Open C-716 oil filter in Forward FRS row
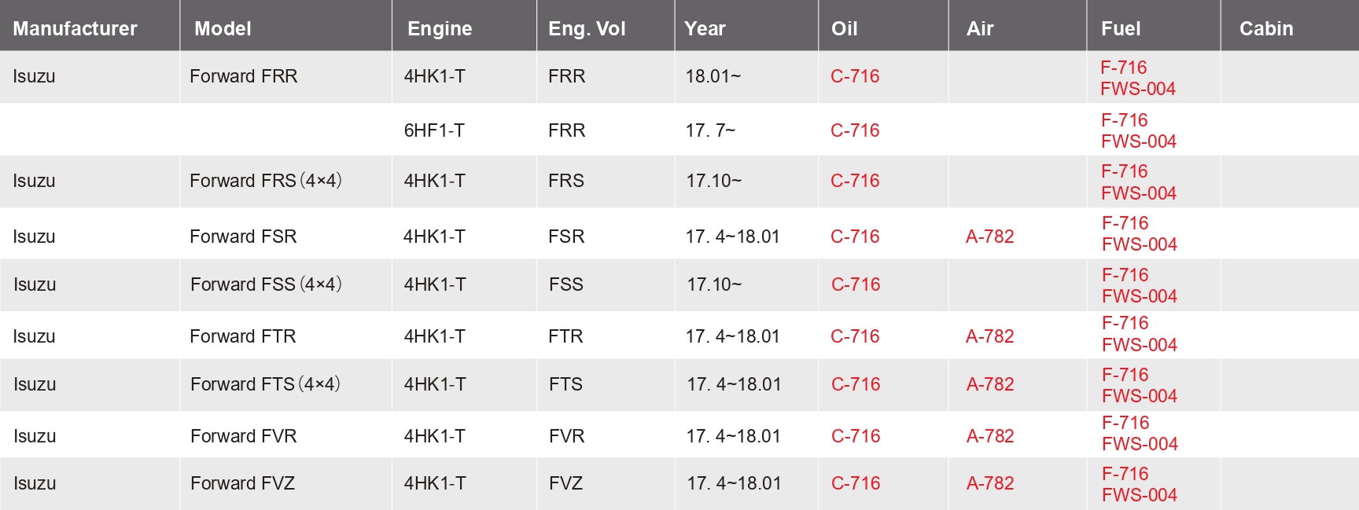 coord(855,181)
